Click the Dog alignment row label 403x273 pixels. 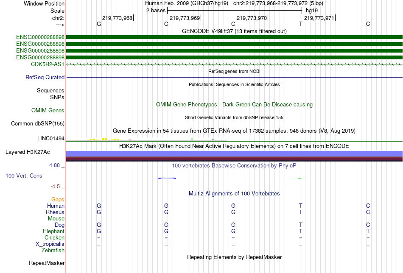[x=59, y=225]
